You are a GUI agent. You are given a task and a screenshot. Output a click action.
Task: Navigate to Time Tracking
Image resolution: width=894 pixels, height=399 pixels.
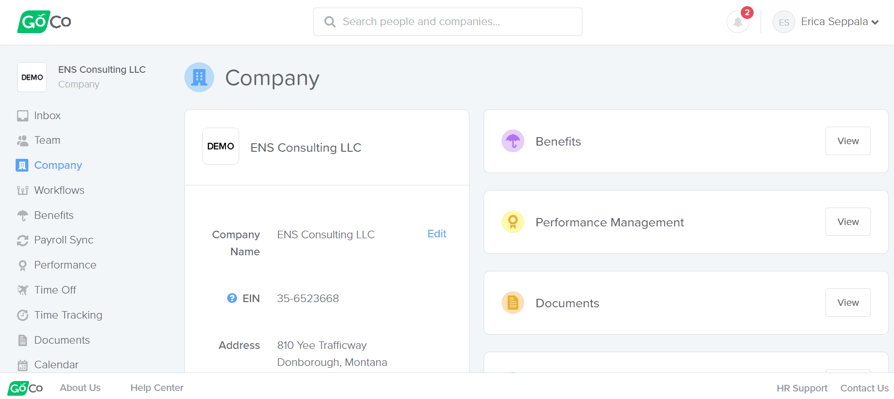[x=68, y=315]
